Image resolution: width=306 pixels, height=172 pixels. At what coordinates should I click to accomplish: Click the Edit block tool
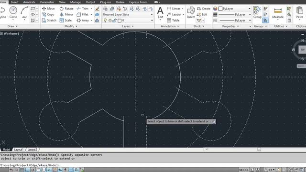(202, 14)
